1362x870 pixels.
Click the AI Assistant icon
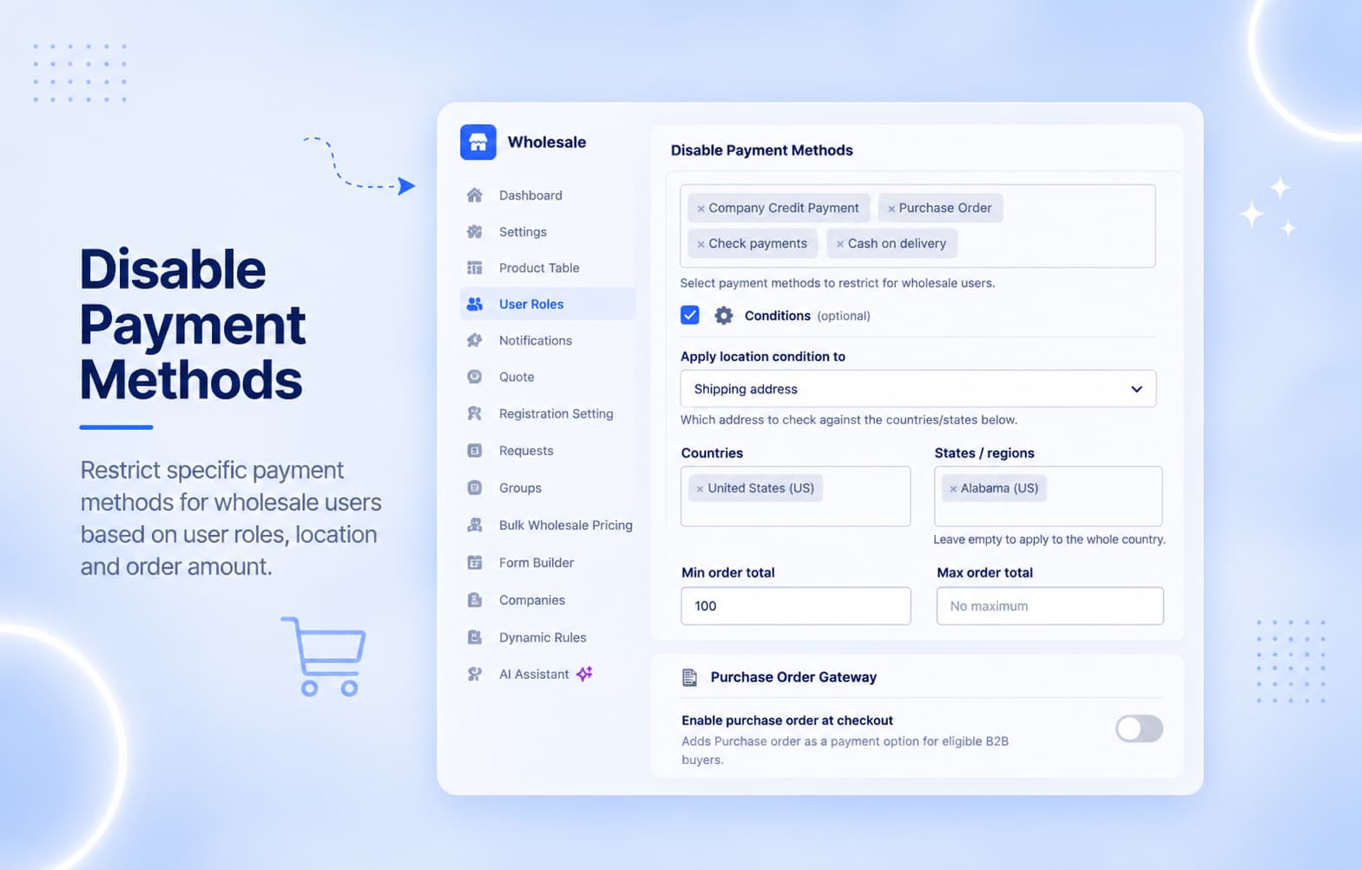click(x=475, y=674)
